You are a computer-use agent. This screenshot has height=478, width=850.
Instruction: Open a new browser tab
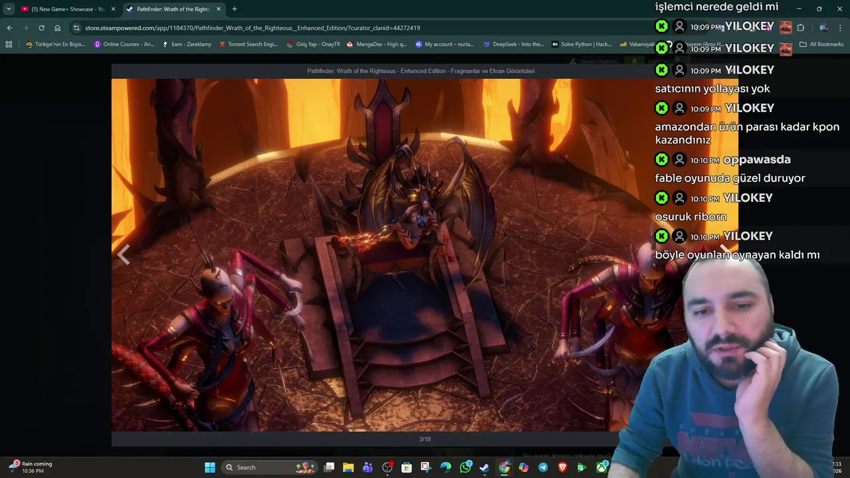(234, 9)
